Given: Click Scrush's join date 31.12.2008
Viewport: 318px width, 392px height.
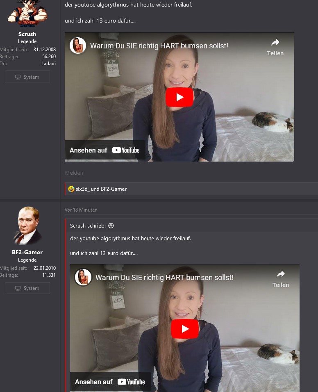Looking at the screenshot, I should [45, 50].
